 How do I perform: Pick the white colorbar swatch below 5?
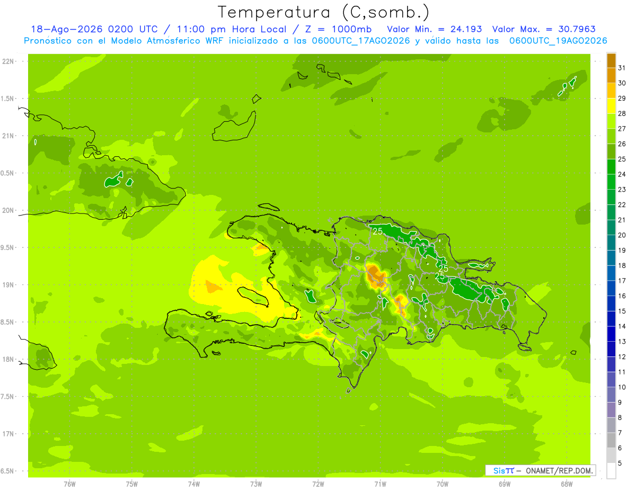(611, 470)
